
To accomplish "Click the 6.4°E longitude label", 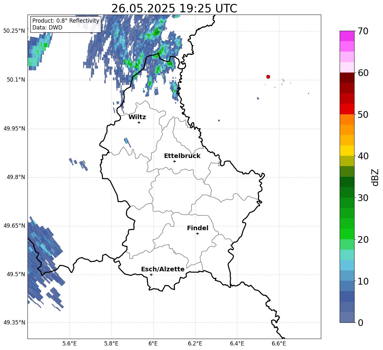I will click(x=237, y=344).
